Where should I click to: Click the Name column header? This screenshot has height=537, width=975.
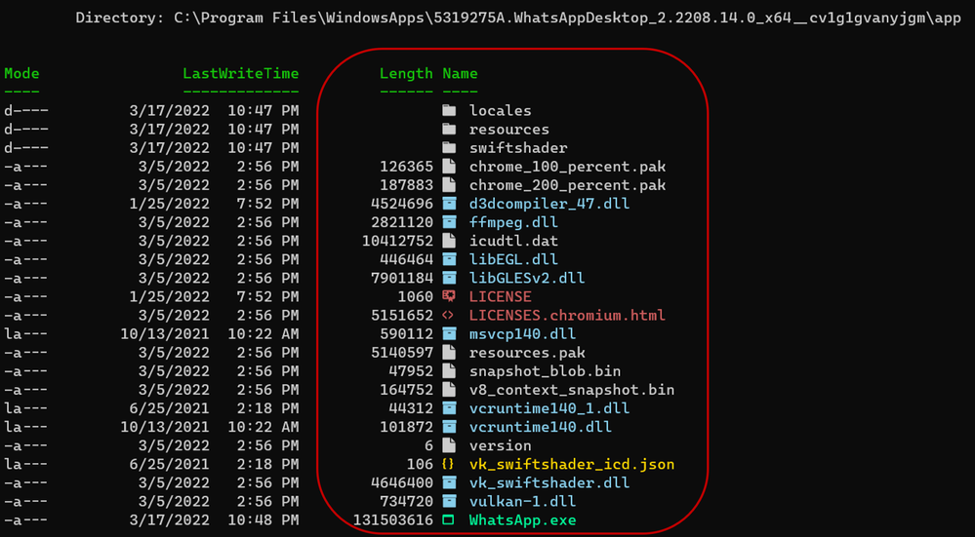(x=460, y=73)
